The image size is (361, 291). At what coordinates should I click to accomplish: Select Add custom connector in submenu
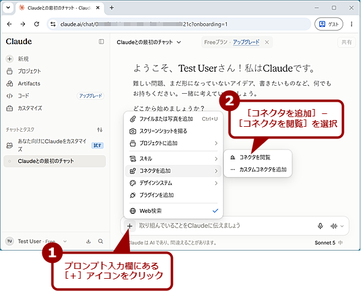point(257,170)
